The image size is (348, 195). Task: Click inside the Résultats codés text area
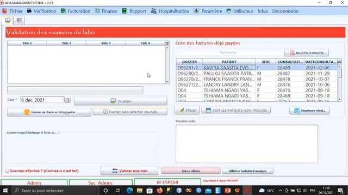pyautogui.click(x=247, y=144)
